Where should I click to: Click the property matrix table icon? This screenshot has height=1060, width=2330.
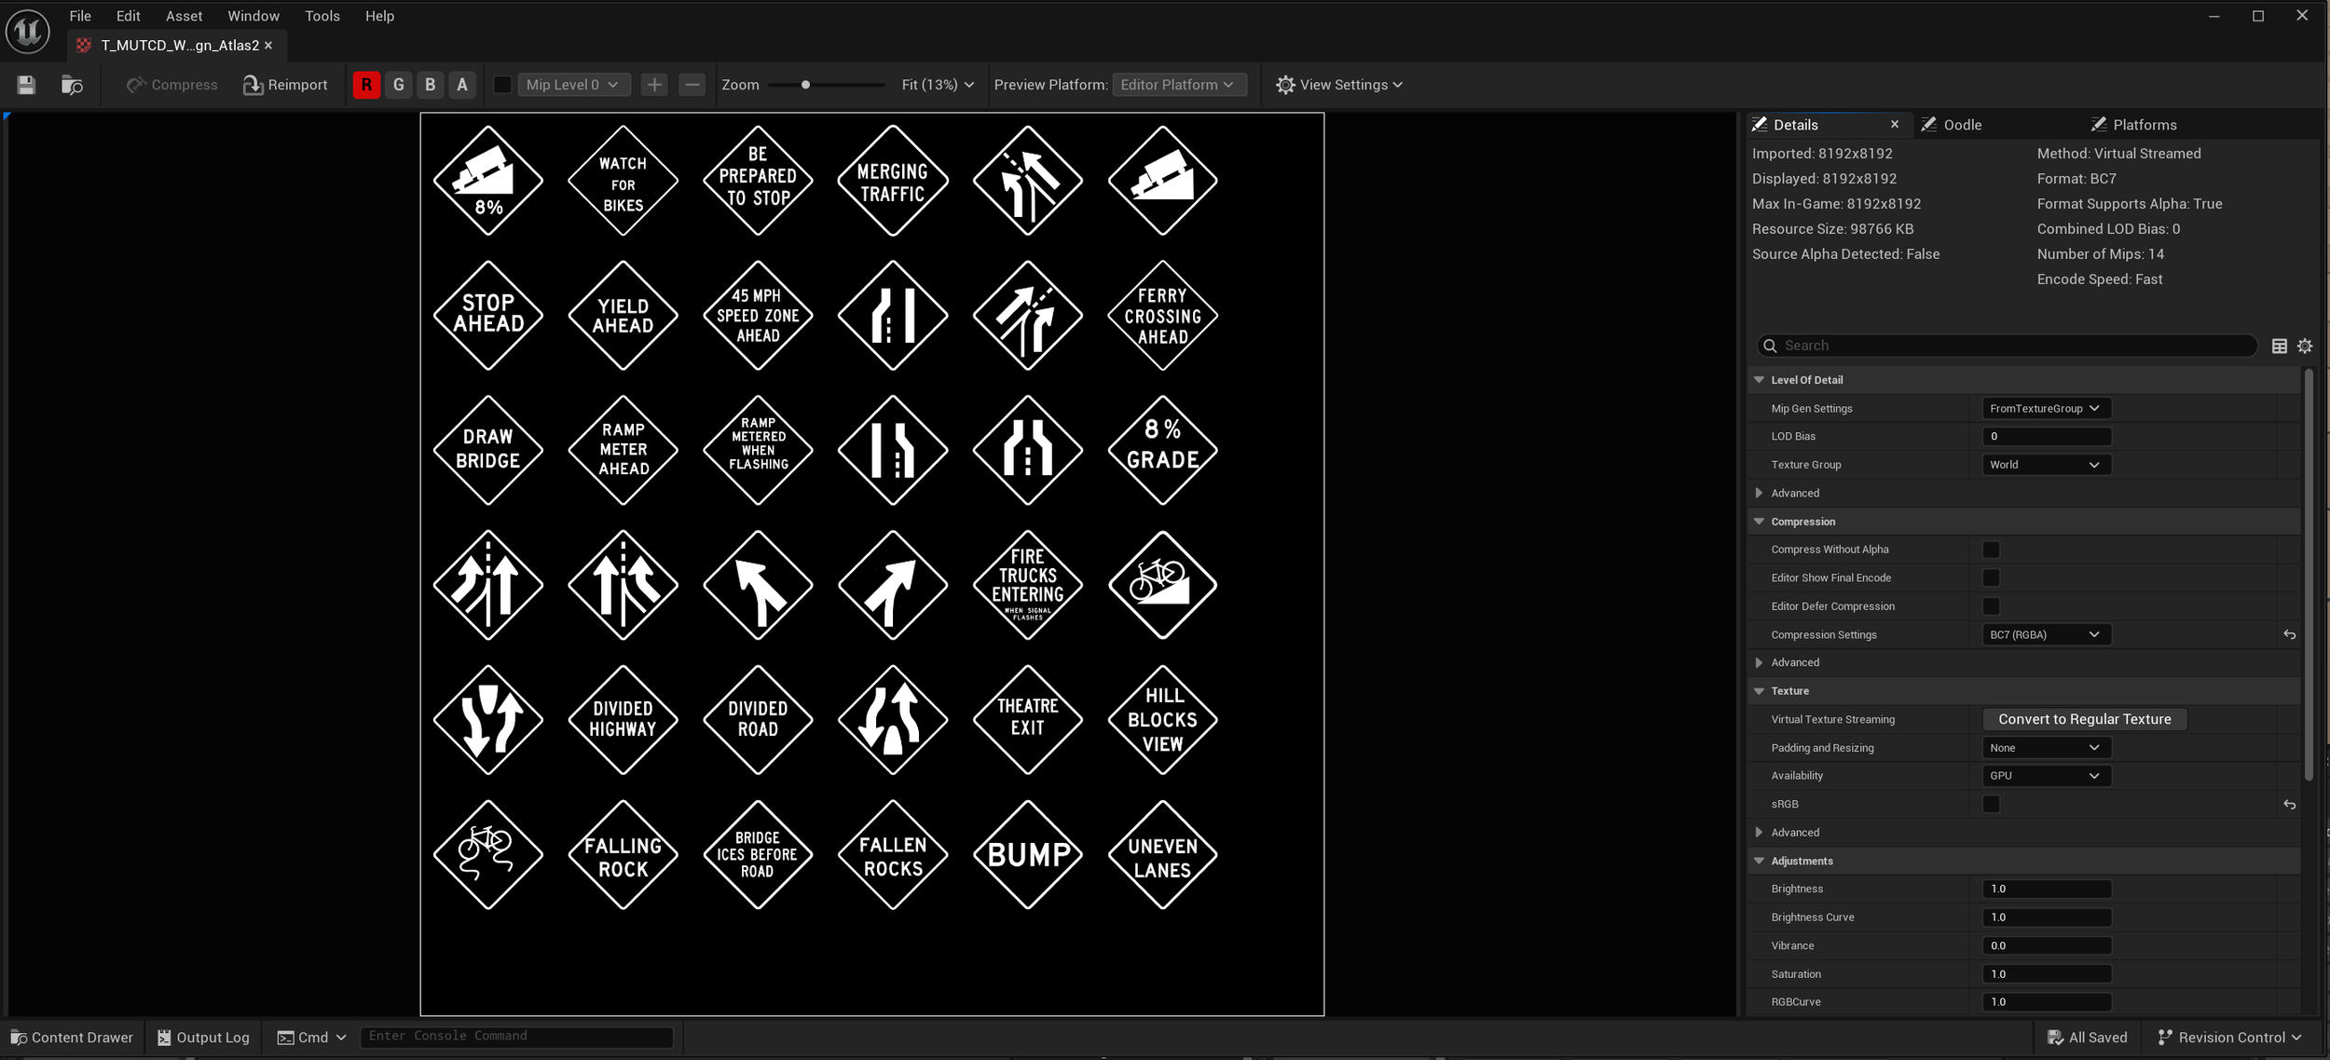pos(2279,346)
